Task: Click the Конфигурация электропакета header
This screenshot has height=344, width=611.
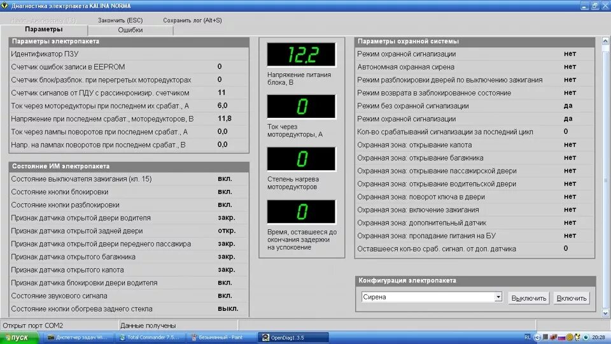Action: 475,280
